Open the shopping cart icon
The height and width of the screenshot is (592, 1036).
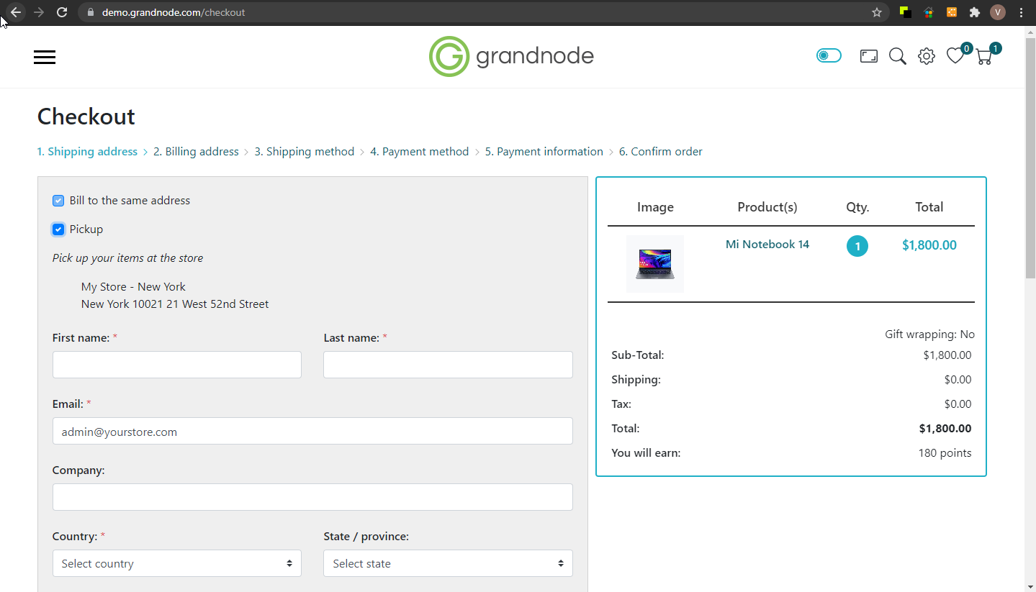tap(983, 57)
